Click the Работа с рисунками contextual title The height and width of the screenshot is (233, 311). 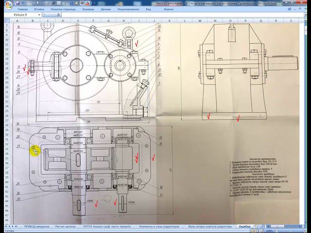[x=169, y=3]
